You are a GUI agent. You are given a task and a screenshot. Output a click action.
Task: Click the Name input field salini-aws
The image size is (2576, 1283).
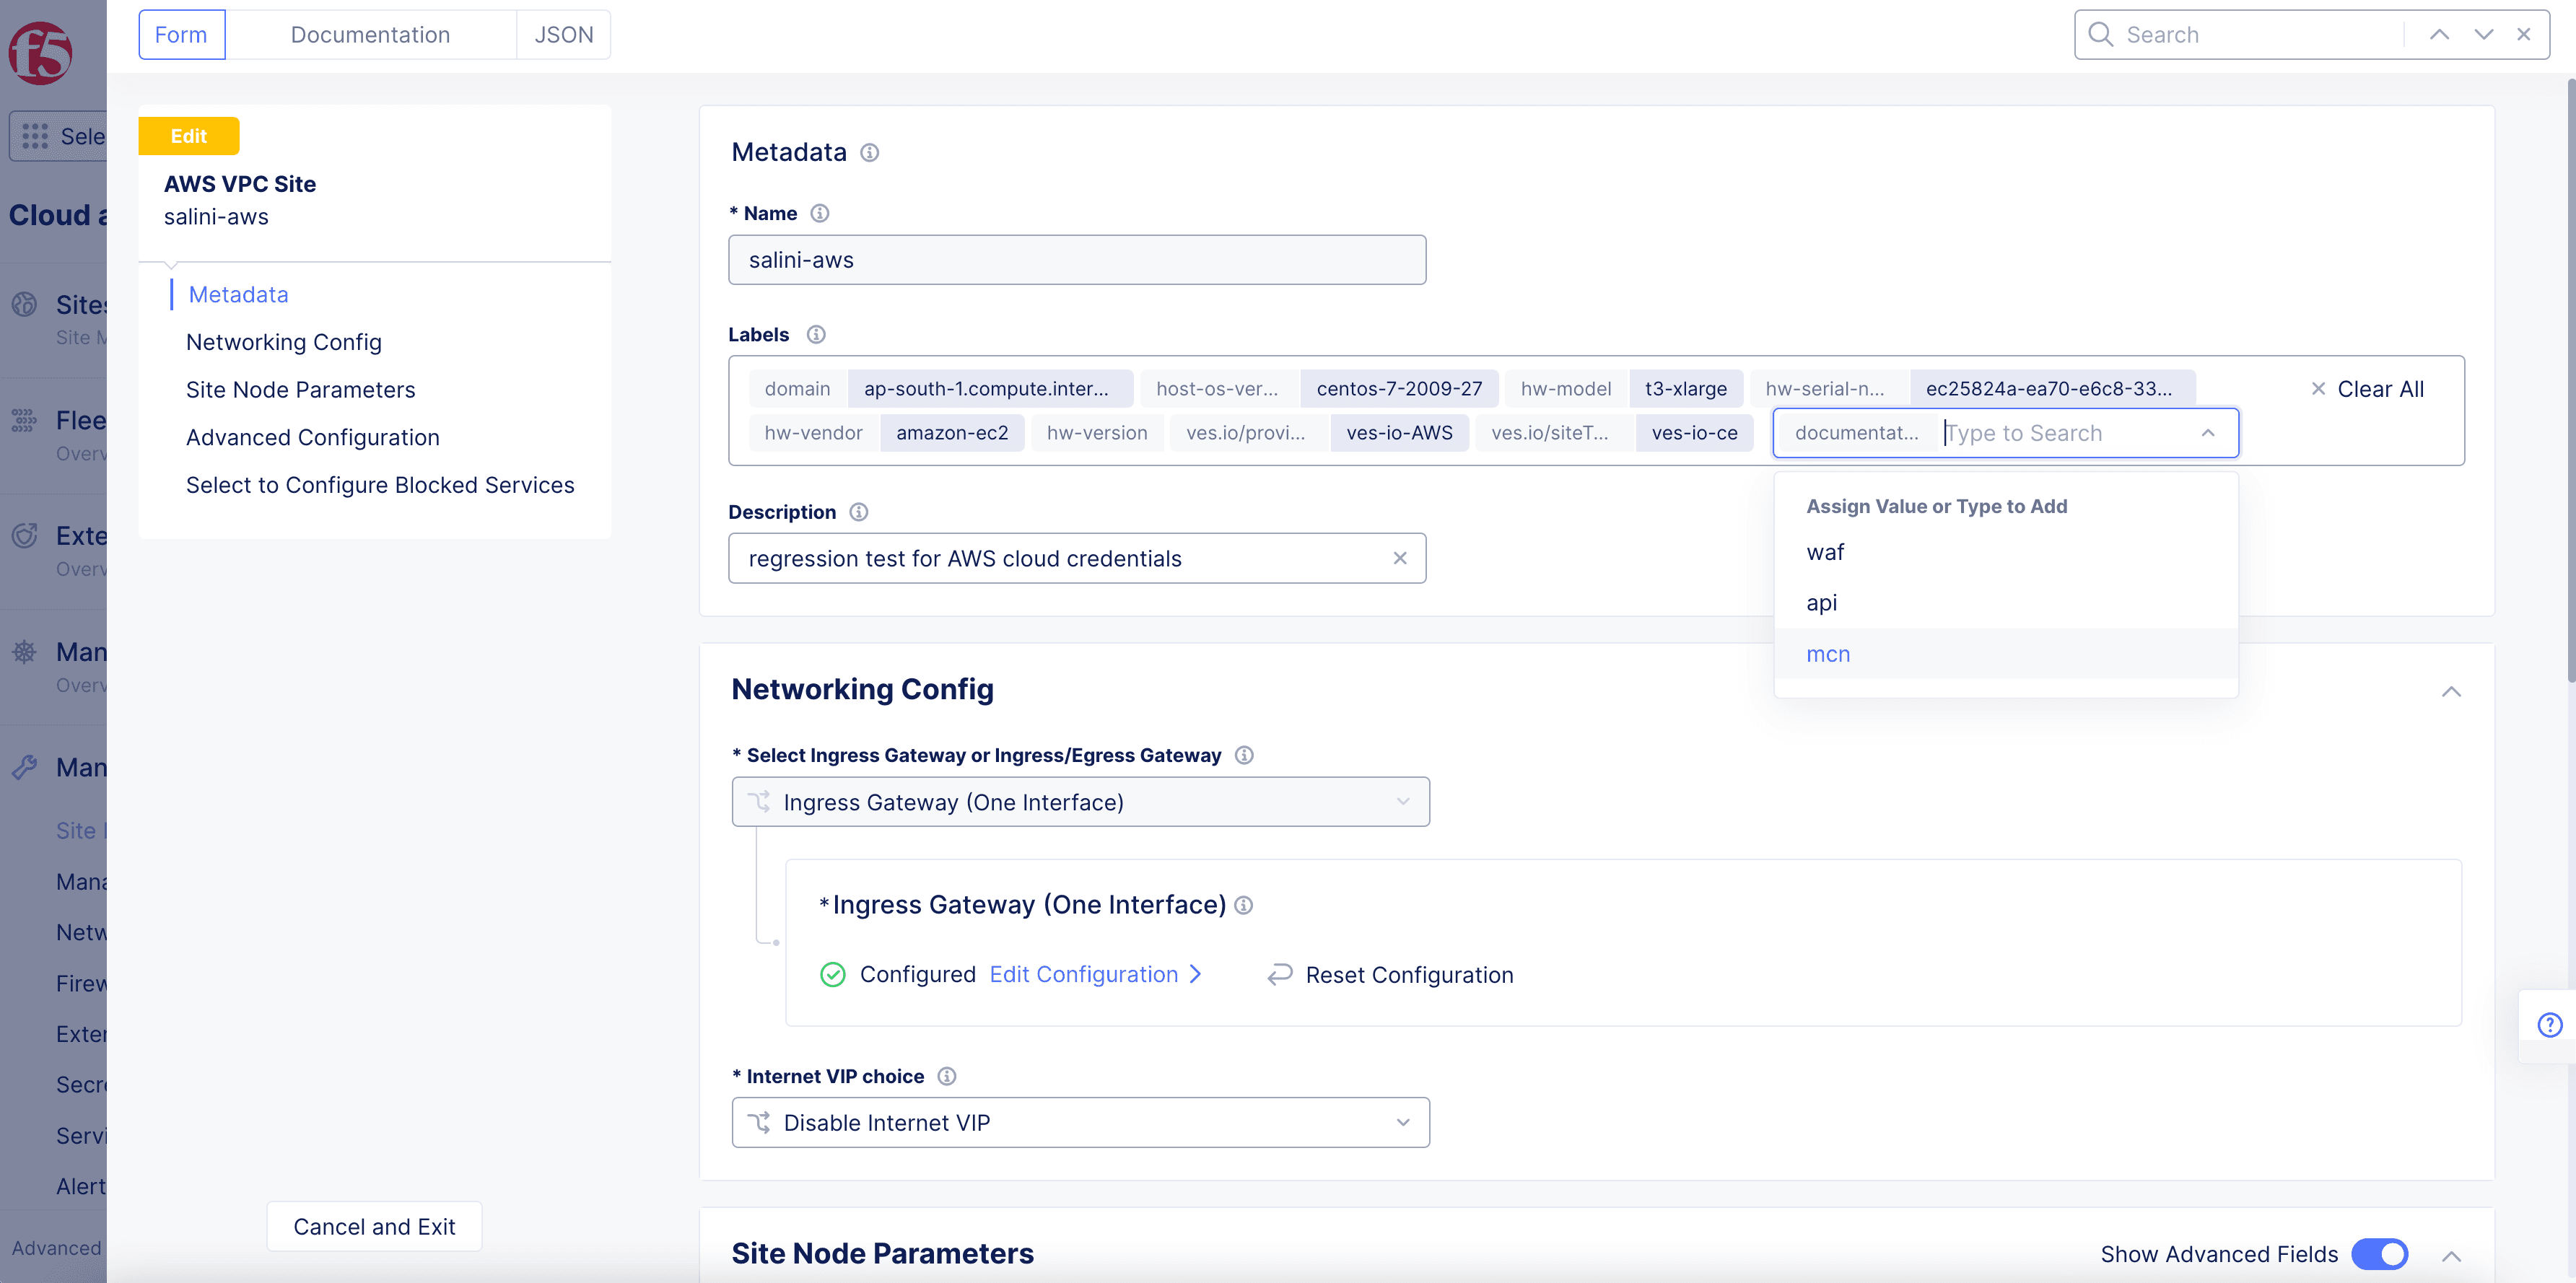click(1077, 260)
